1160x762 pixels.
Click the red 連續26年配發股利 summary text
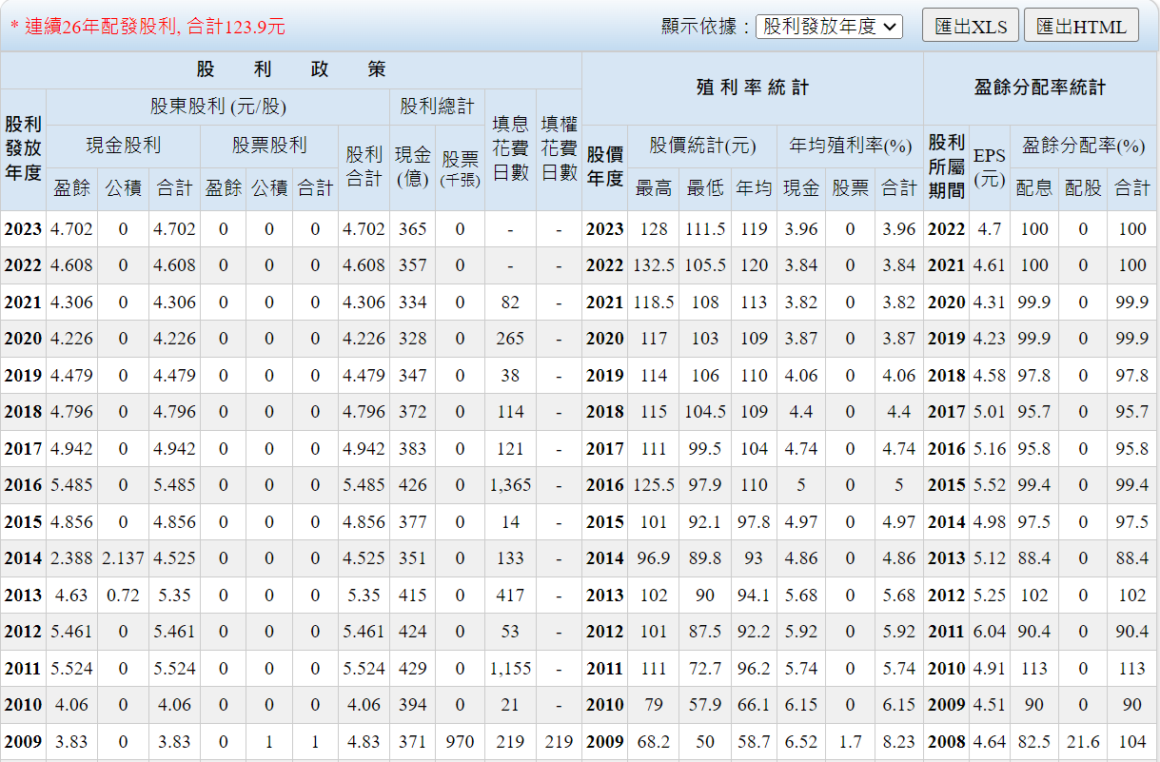pos(147,27)
